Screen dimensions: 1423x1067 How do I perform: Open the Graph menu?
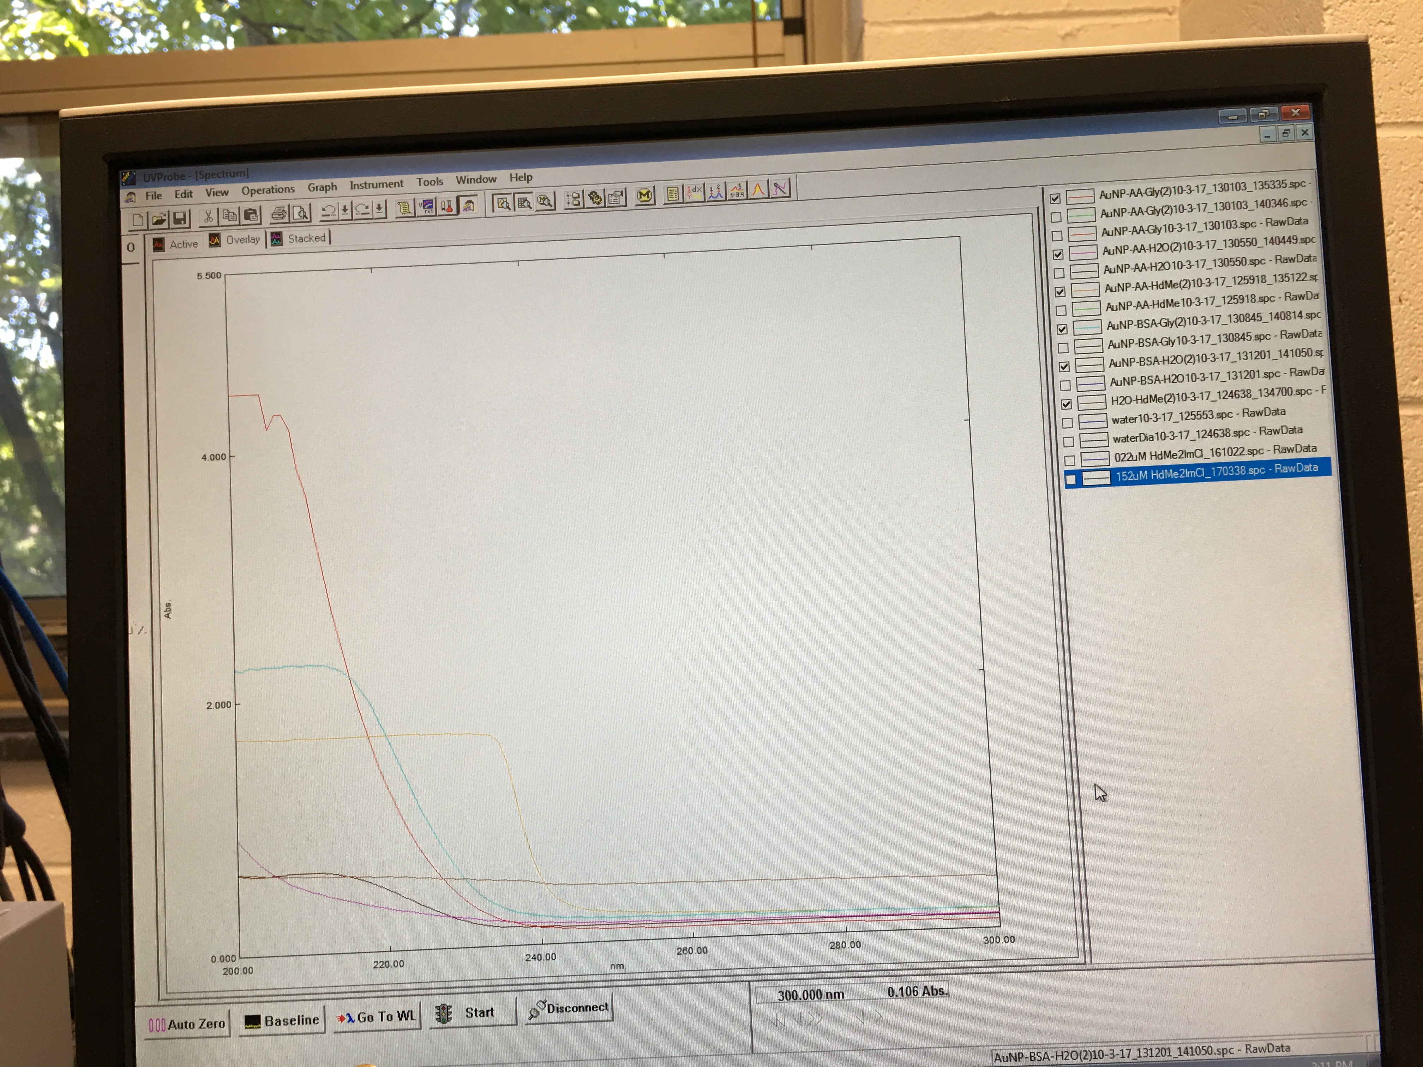tap(322, 187)
